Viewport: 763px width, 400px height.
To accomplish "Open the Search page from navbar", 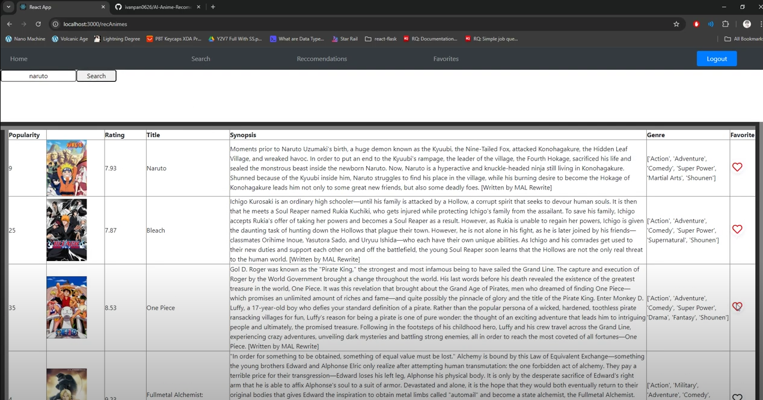I will [201, 59].
